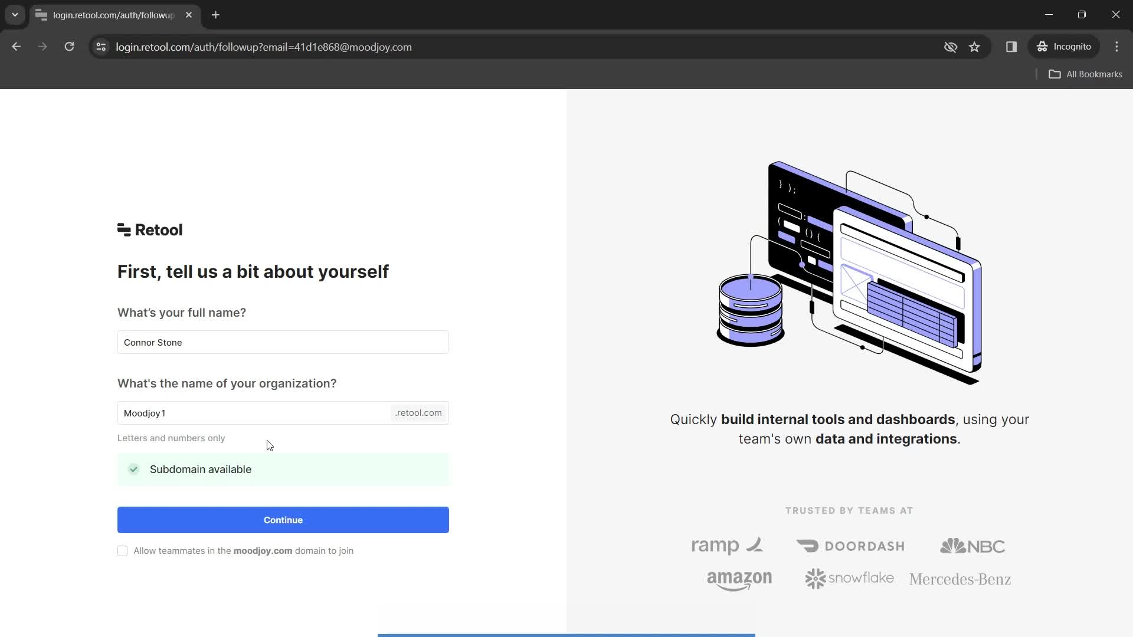Screen dimensions: 1133x637
Task: Click the bookmark star icon
Action: pos(975,47)
